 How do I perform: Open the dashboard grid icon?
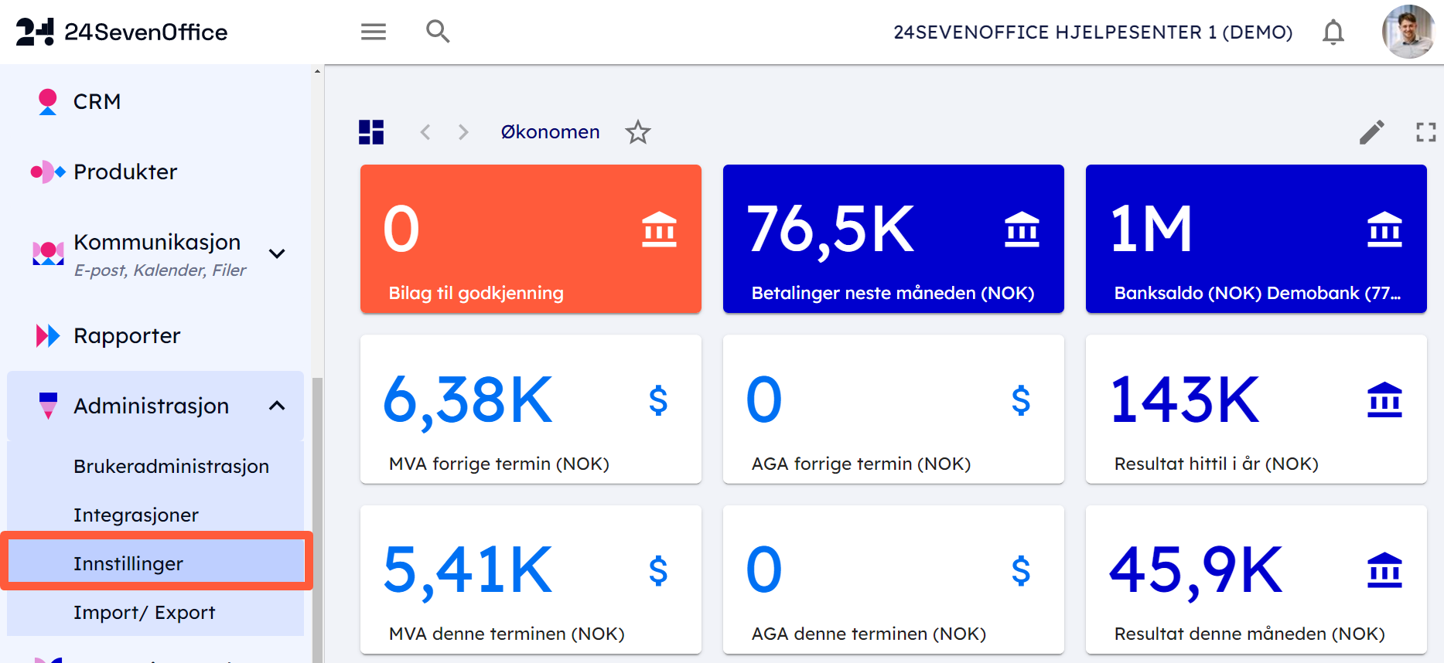pyautogui.click(x=371, y=132)
